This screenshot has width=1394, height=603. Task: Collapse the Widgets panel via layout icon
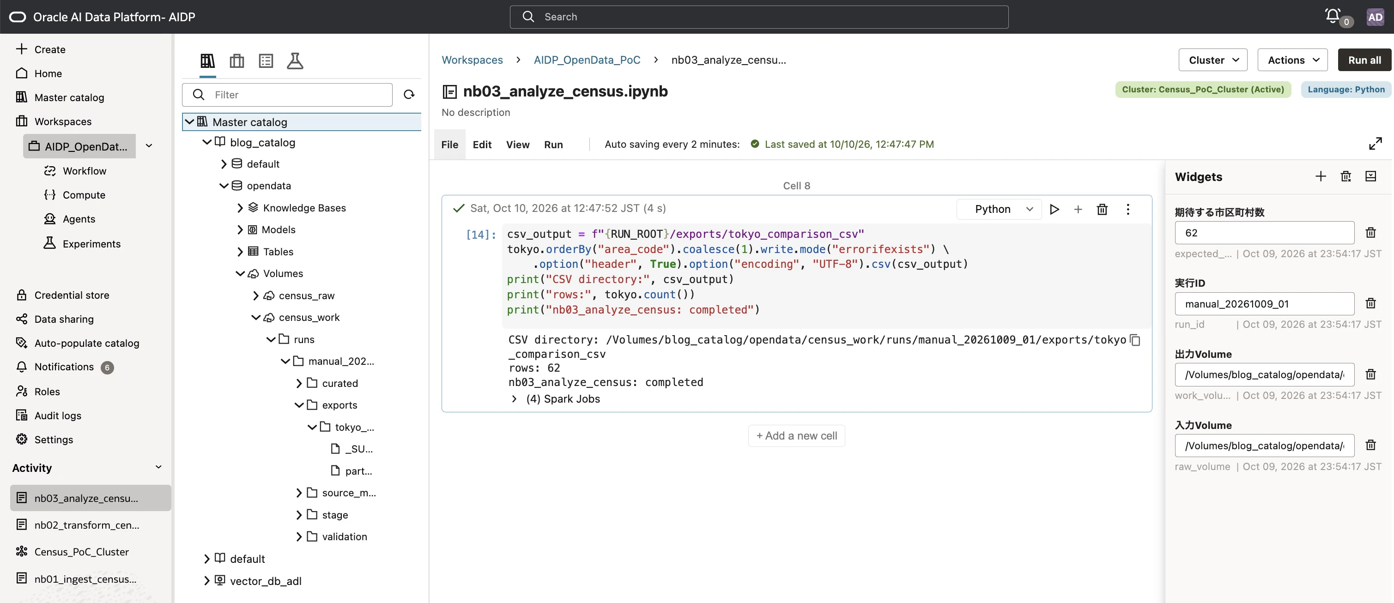click(x=1371, y=176)
